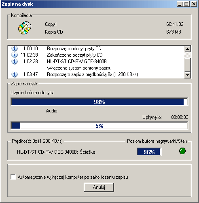
Task: Click info icon beside 11:03:47 log entry
Action: [x=15, y=74]
